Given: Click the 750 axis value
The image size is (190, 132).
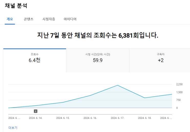Looking at the screenshot, I should click(x=178, y=100).
